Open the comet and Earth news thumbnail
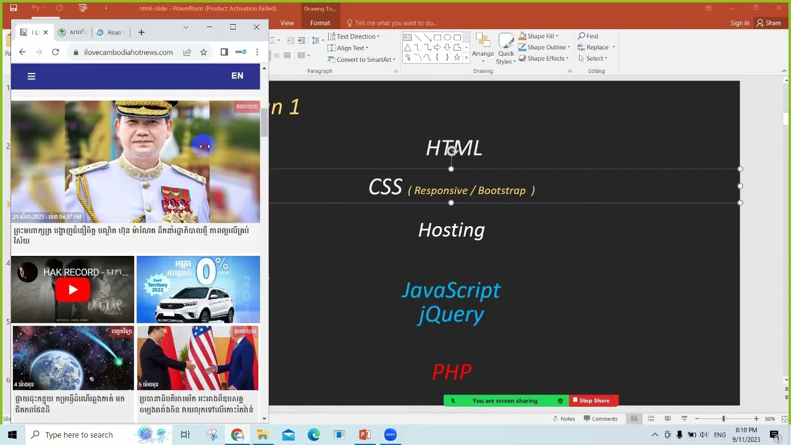This screenshot has height=445, width=791. point(73,358)
